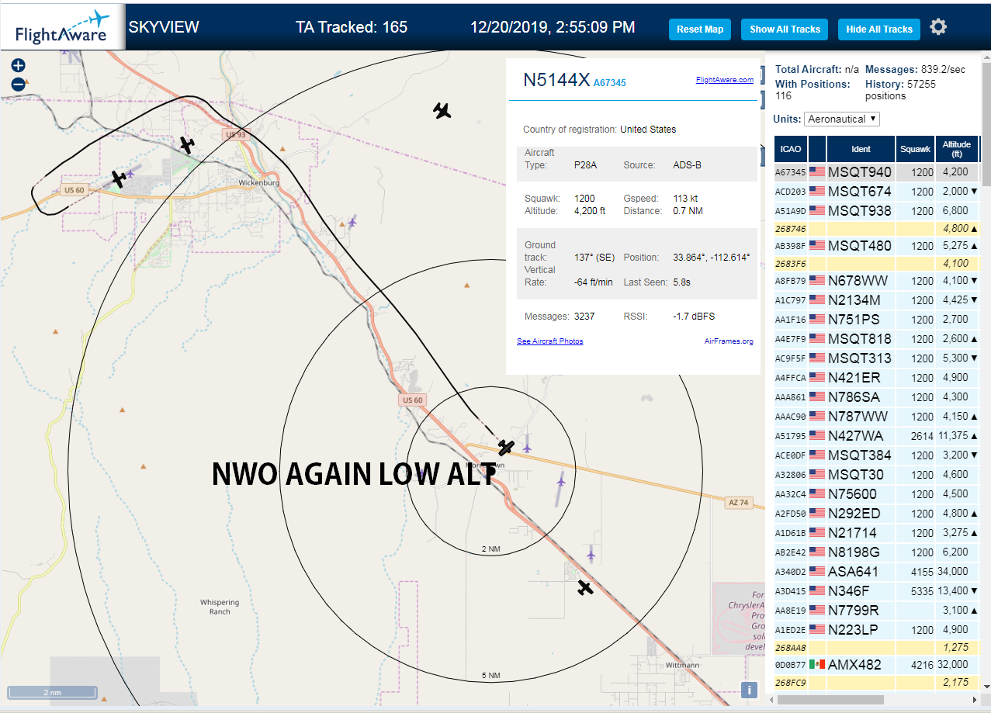Open See Aircraft Photos link
Viewport: 991px width, 713px height.
click(550, 341)
